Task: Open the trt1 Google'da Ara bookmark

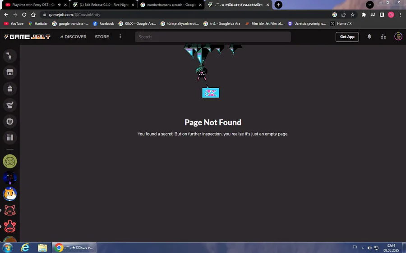Action: click(221, 23)
